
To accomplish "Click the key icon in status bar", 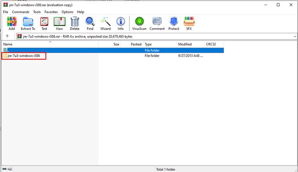I will click(x=10, y=169).
